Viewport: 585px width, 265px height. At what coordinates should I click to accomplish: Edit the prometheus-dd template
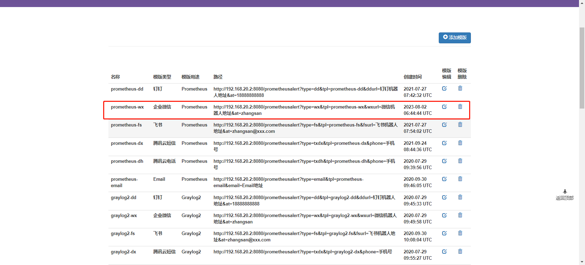(x=444, y=88)
